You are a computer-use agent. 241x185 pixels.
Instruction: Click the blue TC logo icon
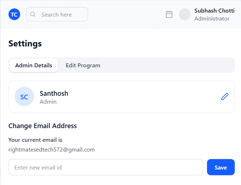click(x=14, y=14)
